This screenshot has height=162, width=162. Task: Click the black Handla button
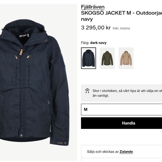click(x=122, y=123)
